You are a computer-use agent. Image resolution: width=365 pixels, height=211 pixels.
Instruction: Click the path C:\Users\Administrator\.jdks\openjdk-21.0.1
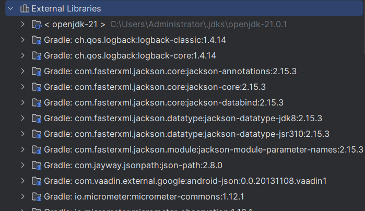tap(198, 24)
